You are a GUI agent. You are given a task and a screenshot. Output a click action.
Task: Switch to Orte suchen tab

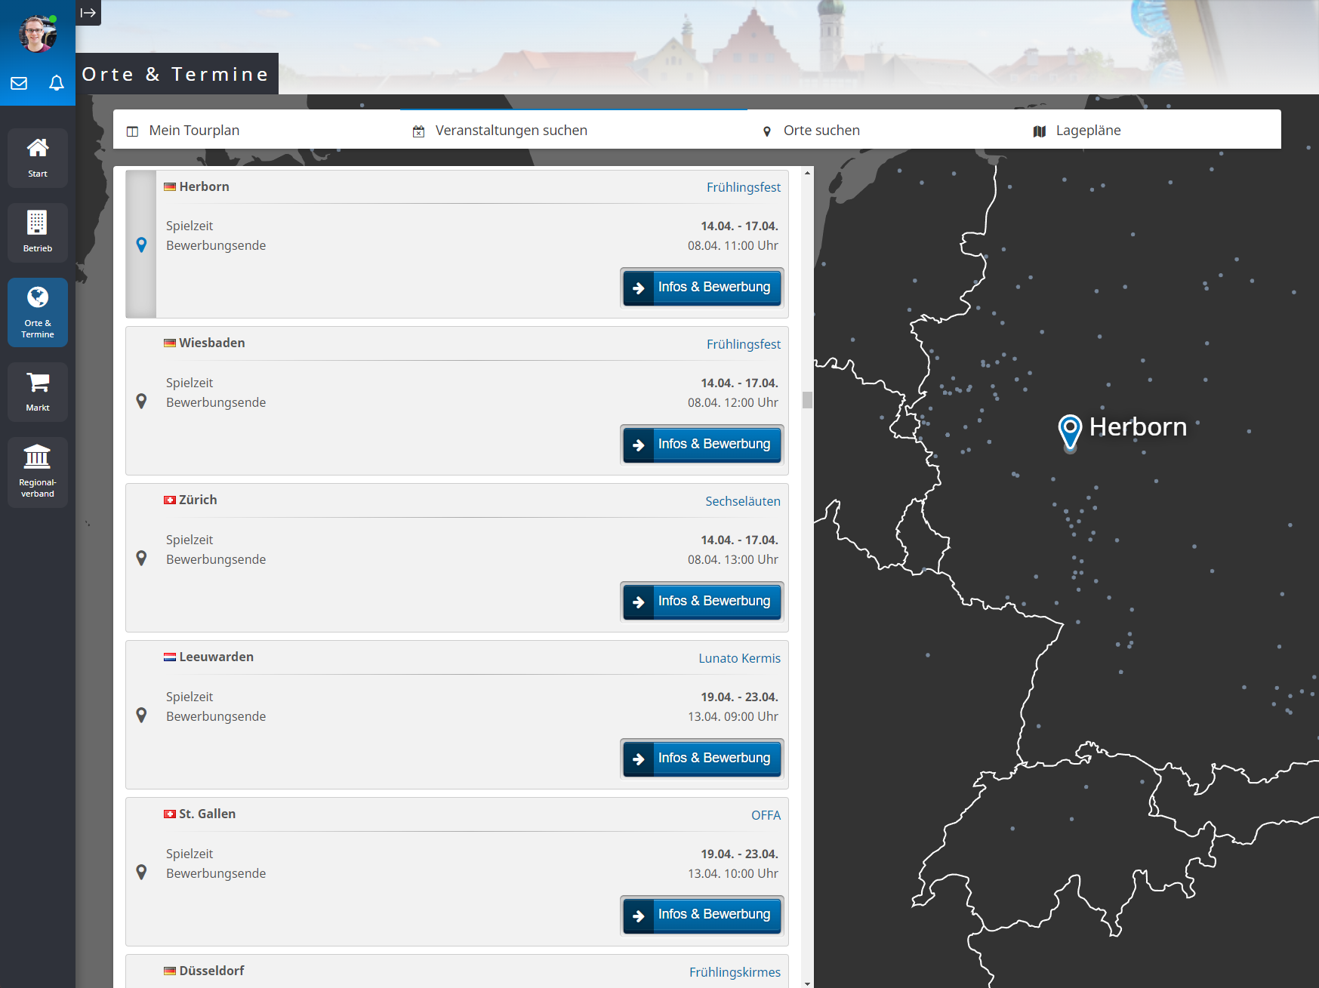click(x=821, y=131)
